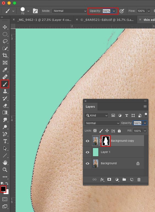Screen dimensions: 155x212
Task: Open the Kind filter dropdown in Layers
Action: [x=96, y=115]
